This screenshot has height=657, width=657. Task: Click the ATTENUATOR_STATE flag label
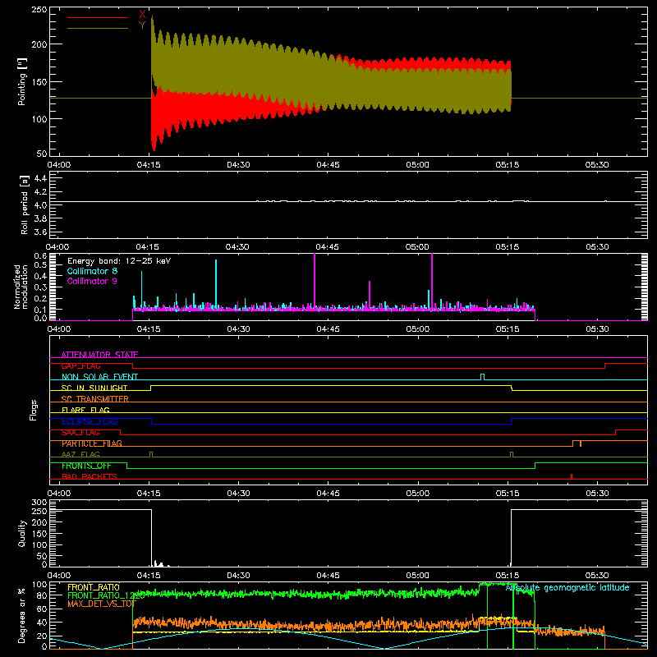click(99, 355)
